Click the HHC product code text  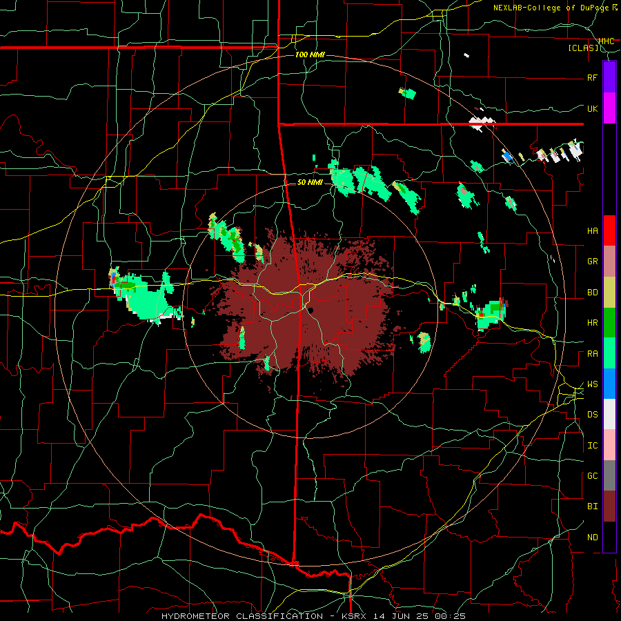tap(606, 41)
